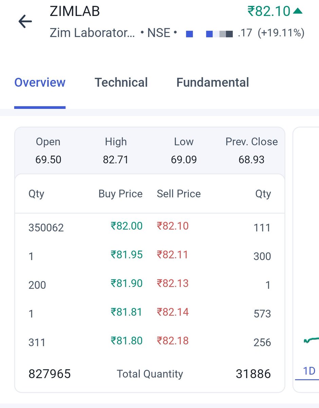Tap the total sell quantity 31886
Image resolution: width=319 pixels, height=408 pixels.
(x=253, y=374)
